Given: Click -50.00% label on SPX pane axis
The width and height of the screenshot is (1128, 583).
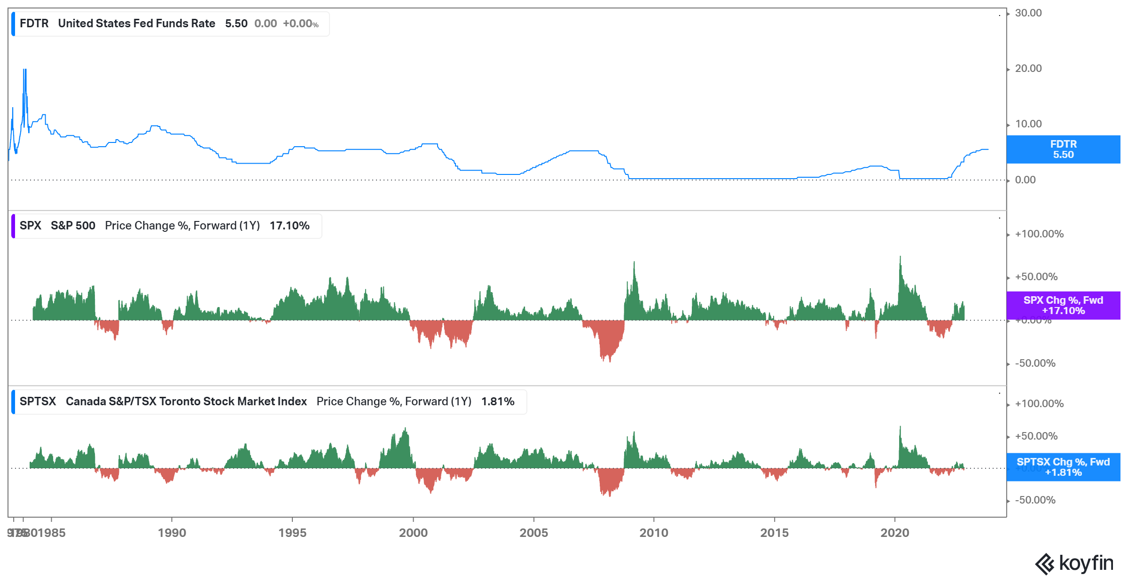Looking at the screenshot, I should point(1035,363).
